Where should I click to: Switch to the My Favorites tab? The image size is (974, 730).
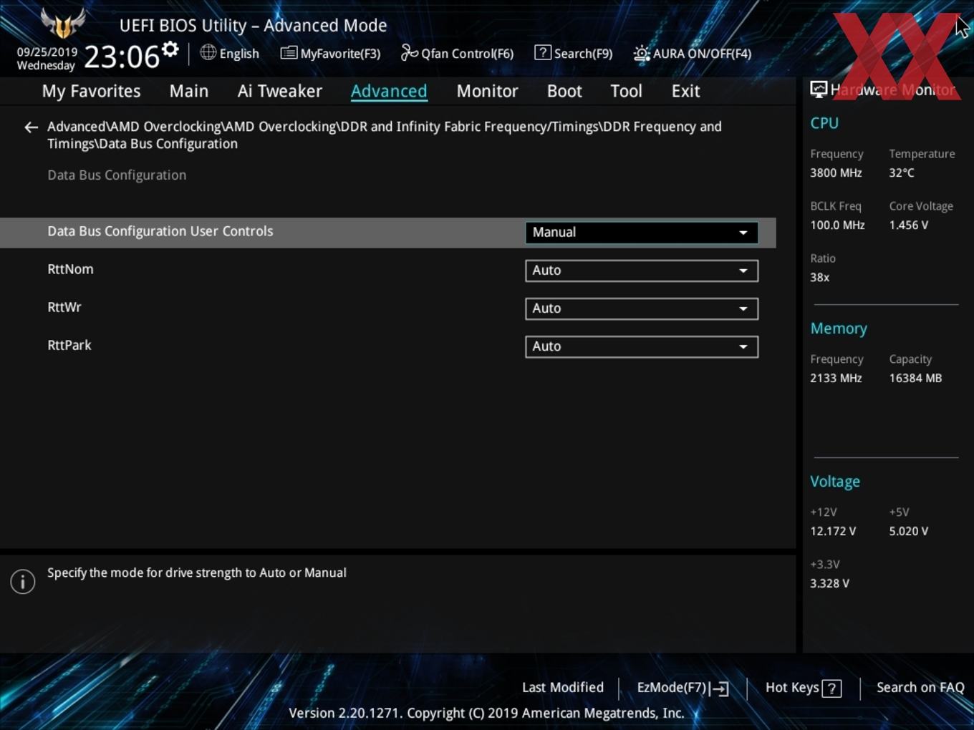click(x=91, y=91)
